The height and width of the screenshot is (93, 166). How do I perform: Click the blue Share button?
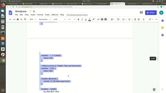(x=151, y=13)
